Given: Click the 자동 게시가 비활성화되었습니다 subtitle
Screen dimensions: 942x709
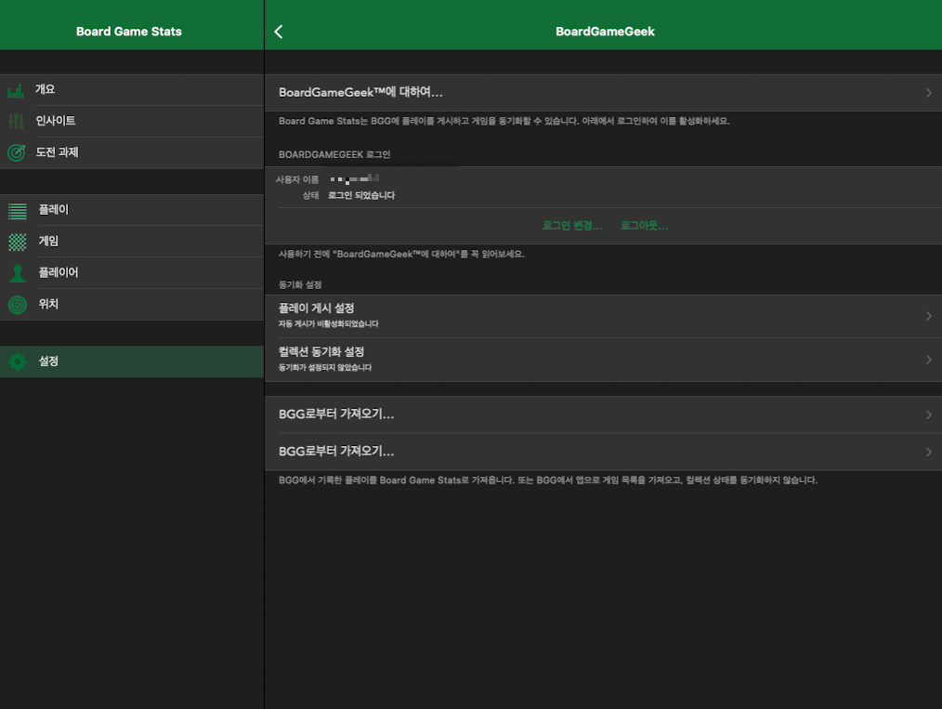Looking at the screenshot, I should point(329,324).
